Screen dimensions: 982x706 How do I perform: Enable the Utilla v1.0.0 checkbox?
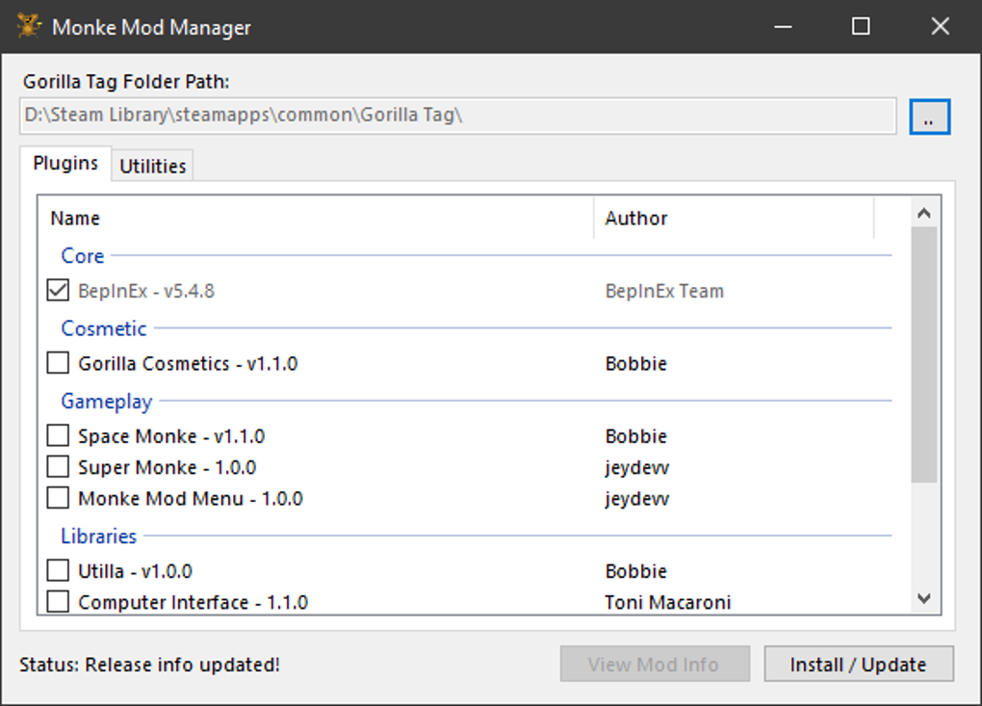[59, 571]
